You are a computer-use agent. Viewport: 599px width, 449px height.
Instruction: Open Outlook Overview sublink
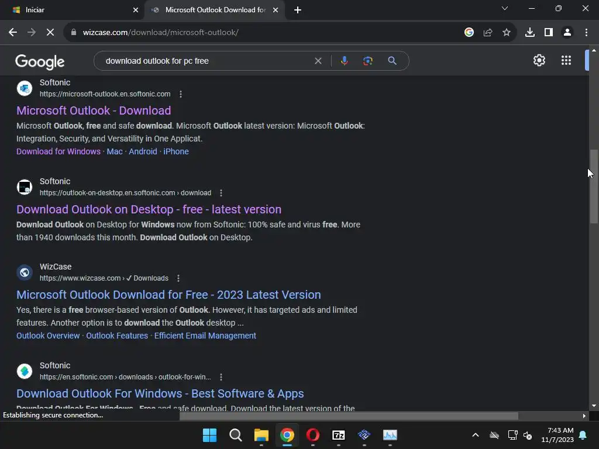[x=48, y=336]
